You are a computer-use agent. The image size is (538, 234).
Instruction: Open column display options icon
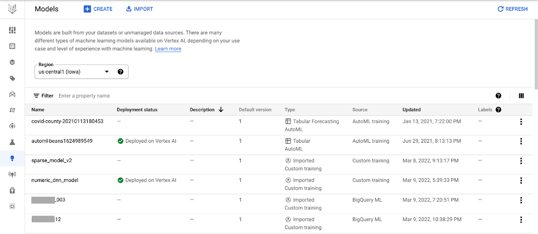coord(521,96)
